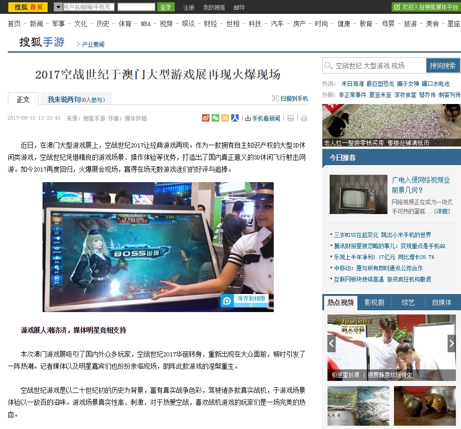Go to previous hot video slide arrow
Viewport: 461px width, 429px height.
[x=331, y=343]
